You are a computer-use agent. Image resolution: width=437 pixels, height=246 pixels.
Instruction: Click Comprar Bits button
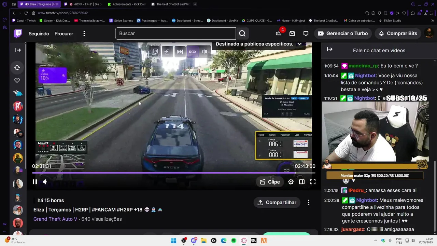pos(398,33)
